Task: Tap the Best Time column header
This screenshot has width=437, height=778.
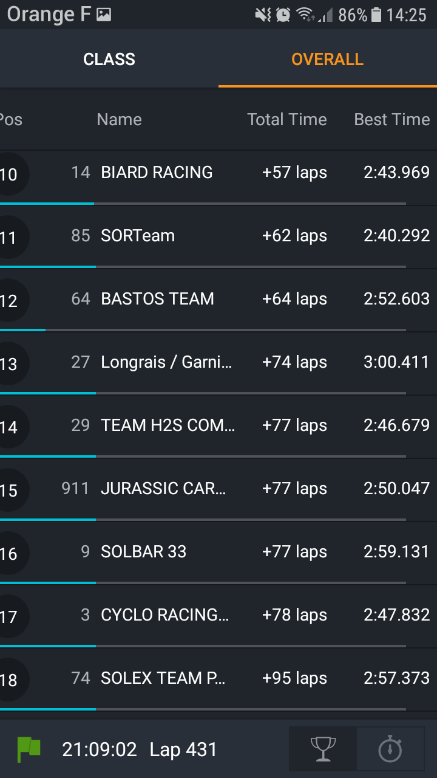Action: [x=391, y=120]
